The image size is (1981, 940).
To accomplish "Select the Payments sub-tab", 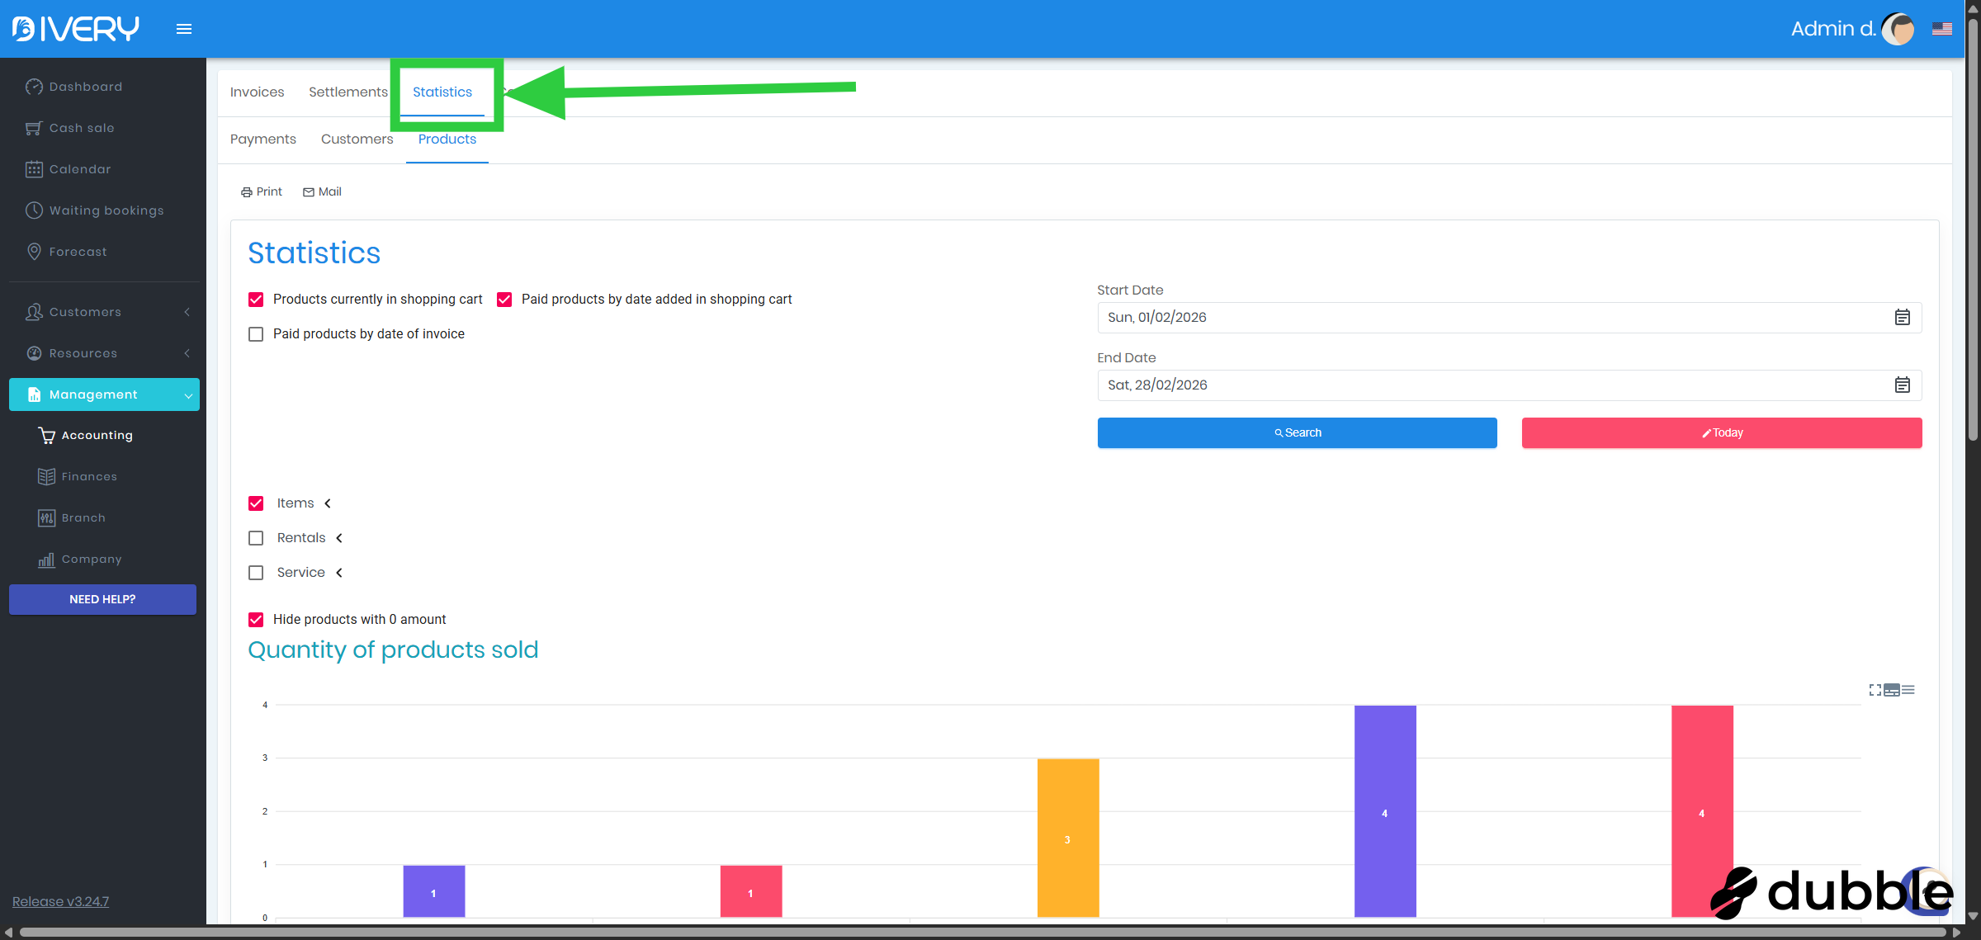I will [262, 139].
